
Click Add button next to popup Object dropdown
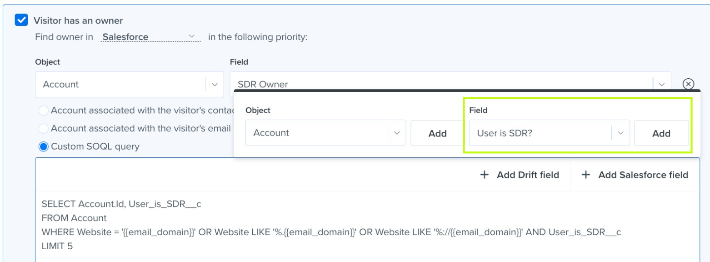click(437, 133)
